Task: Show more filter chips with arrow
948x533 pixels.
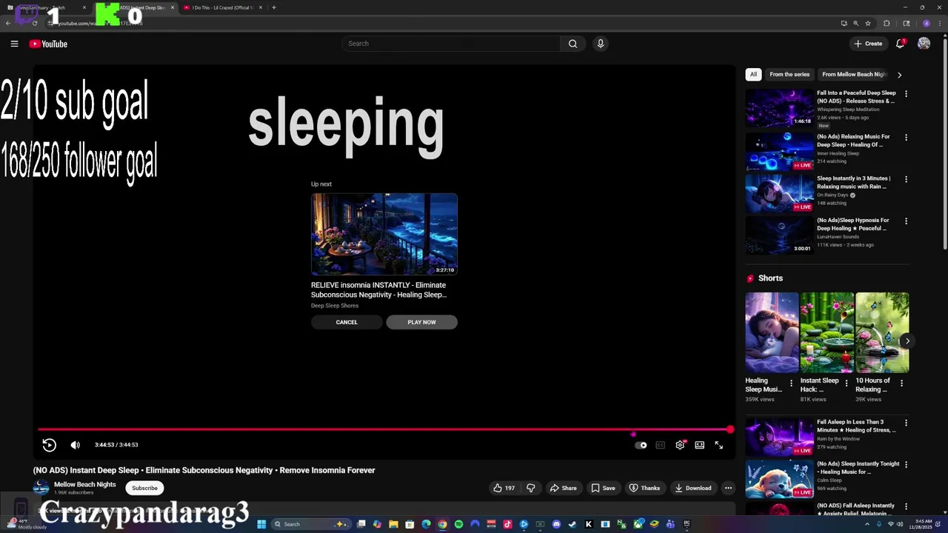Action: [899, 75]
